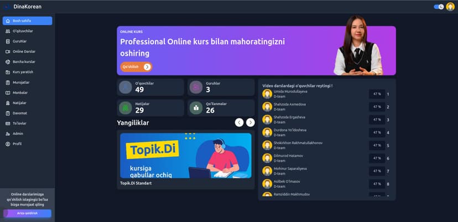Click the Kurs yaratish icon

click(8, 72)
